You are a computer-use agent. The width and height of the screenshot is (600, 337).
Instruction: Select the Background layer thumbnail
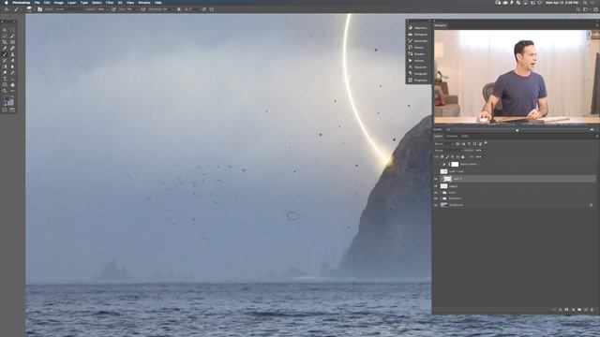tap(443, 205)
